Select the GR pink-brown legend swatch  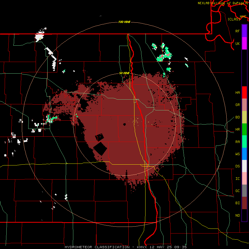click(x=244, y=105)
